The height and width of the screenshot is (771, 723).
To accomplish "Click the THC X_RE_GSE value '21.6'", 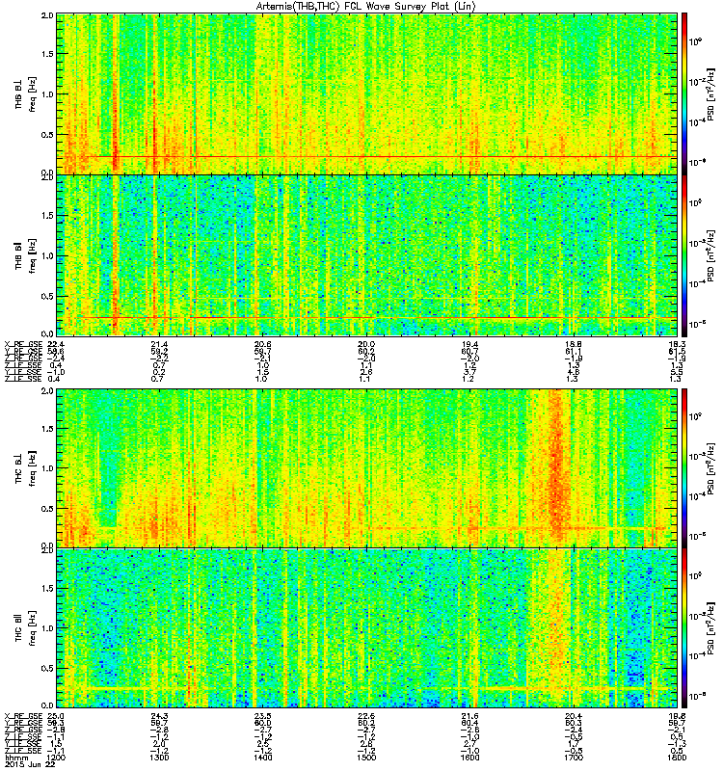I will click(x=469, y=716).
